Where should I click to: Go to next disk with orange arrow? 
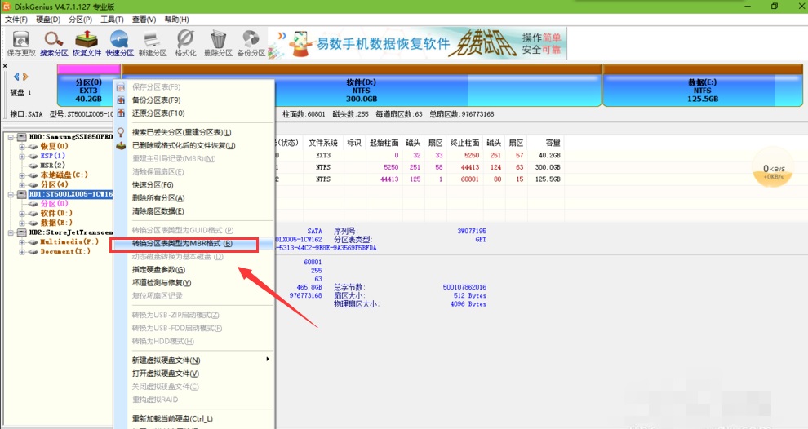pos(25,77)
